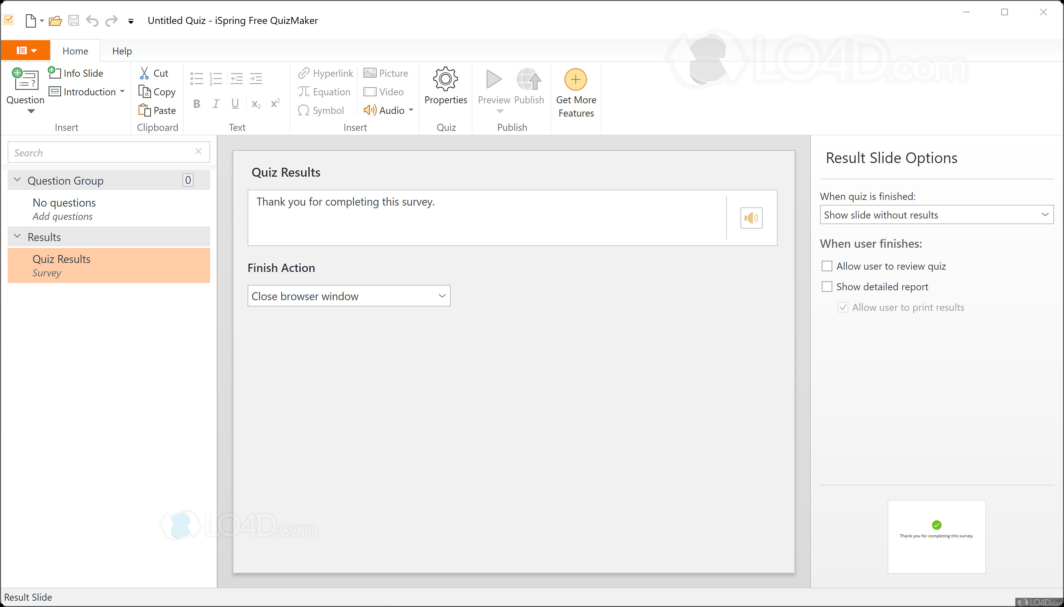Screen dimensions: 1064x607
Task: Open the When quiz is finished dropdown
Action: tap(936, 215)
